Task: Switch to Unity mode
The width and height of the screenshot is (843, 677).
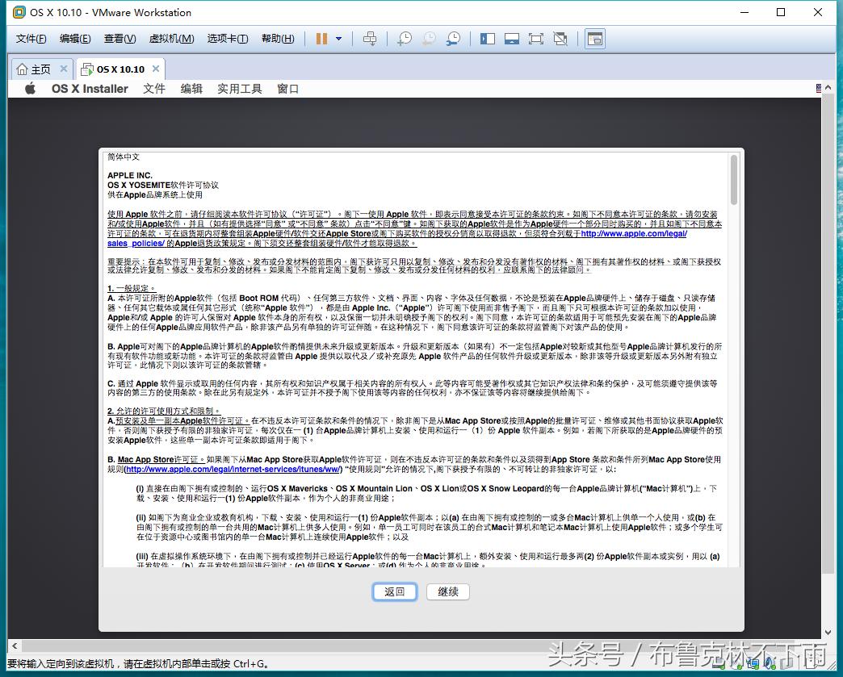Action: coord(560,38)
